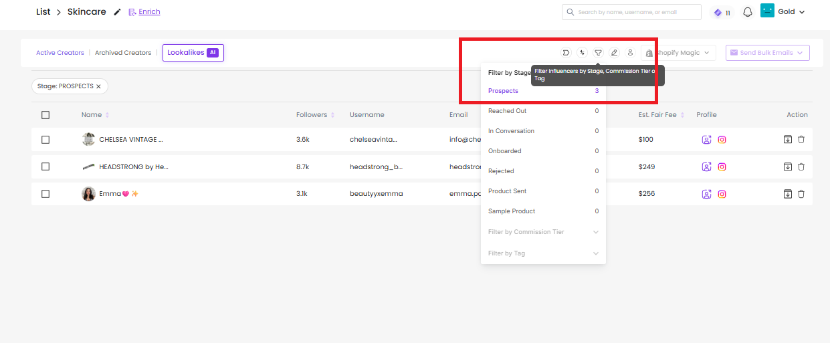The width and height of the screenshot is (830, 343).
Task: Remove the Stage: PROSPECTS filter chip
Action: pos(99,86)
